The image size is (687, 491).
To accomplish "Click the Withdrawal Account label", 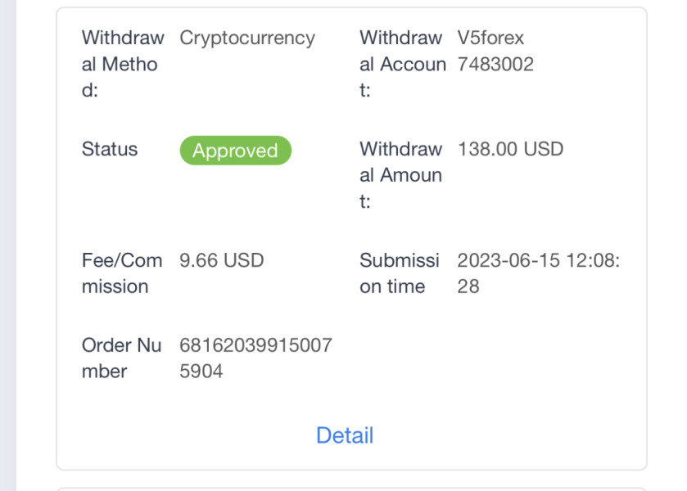I will pyautogui.click(x=402, y=64).
